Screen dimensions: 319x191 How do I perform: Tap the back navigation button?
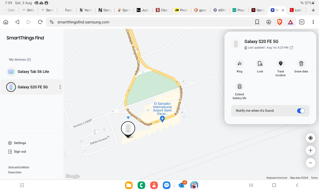(x=297, y=185)
